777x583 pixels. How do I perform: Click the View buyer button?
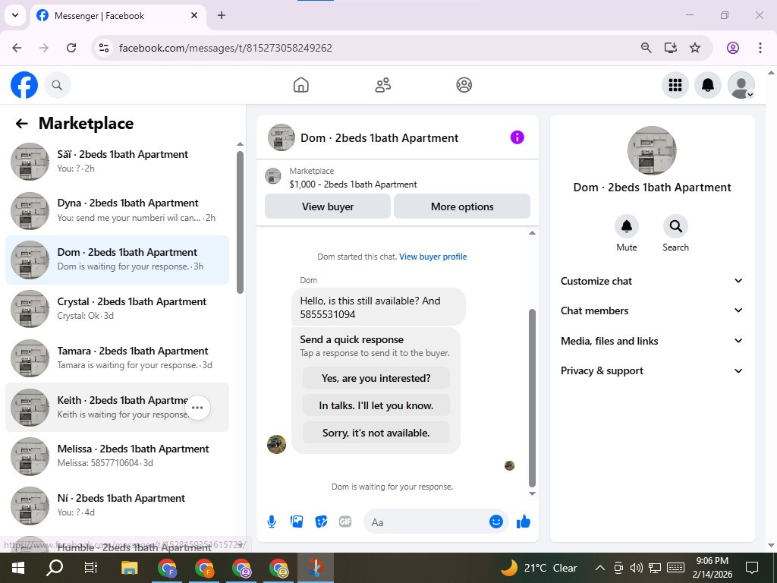[x=328, y=206]
